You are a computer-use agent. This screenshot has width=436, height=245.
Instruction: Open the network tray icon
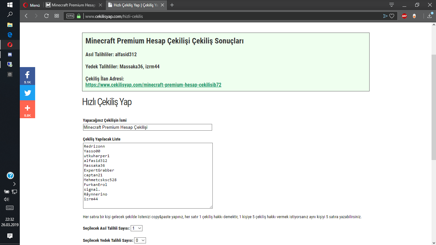point(14,192)
